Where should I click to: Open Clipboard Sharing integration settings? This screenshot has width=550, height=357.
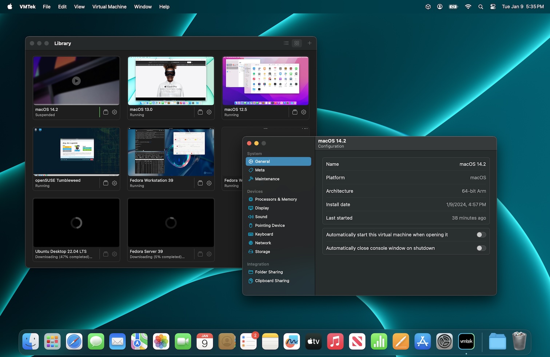[x=278, y=281]
